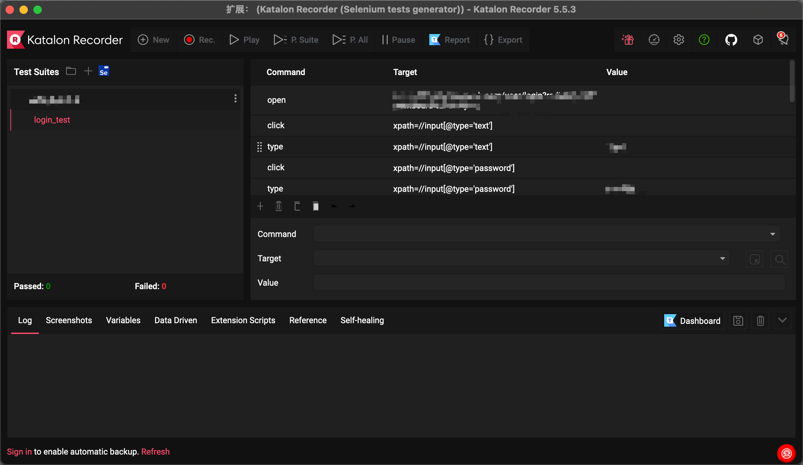Click the Value input field

(x=549, y=283)
